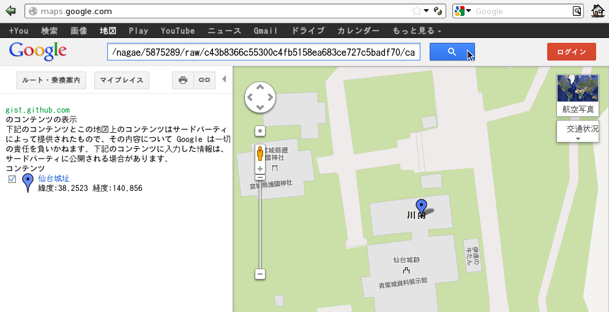Pan the map up
The width and height of the screenshot is (609, 312).
(260, 87)
